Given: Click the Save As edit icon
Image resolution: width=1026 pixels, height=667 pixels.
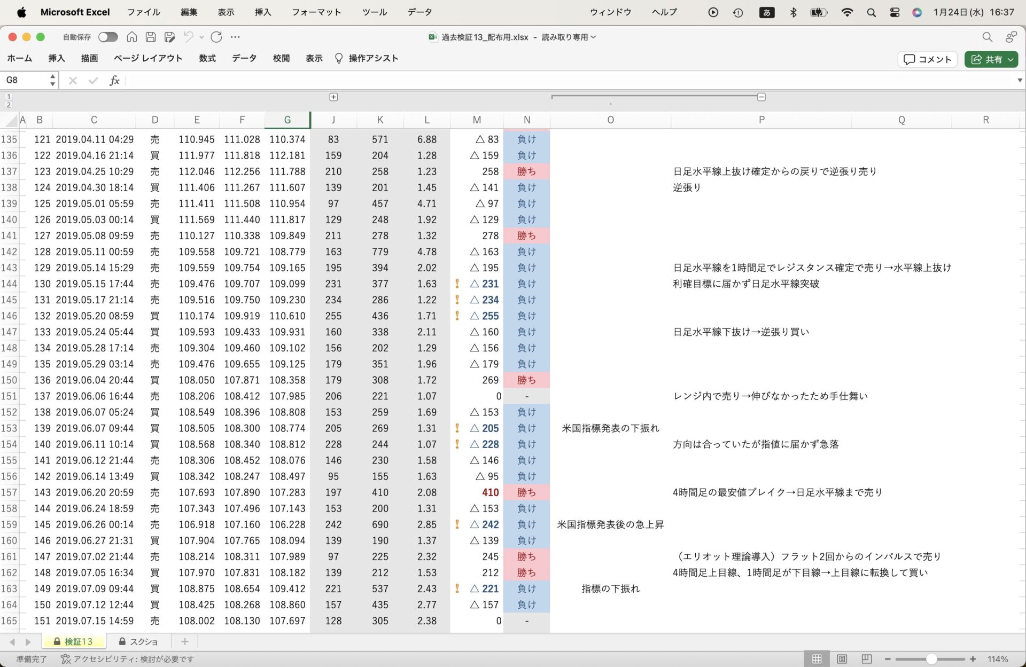Looking at the screenshot, I should coord(170,37).
